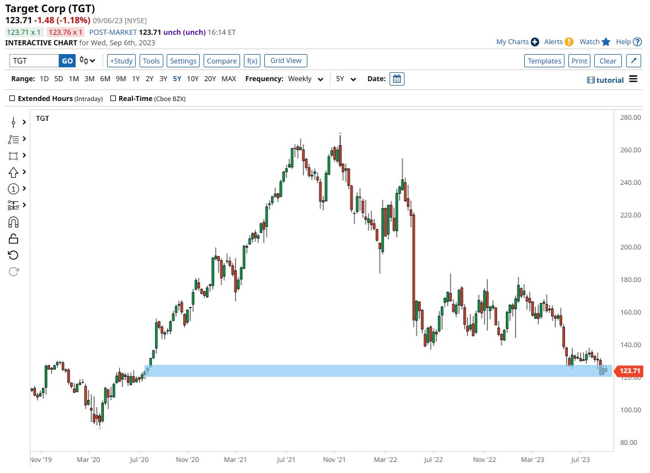The image size is (650, 473).
Task: Expand the arrow marker submenu chevron
Action: pyautogui.click(x=24, y=172)
